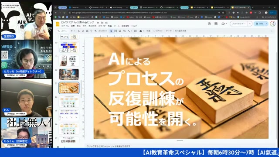Open the comment history icon

point(216,24)
